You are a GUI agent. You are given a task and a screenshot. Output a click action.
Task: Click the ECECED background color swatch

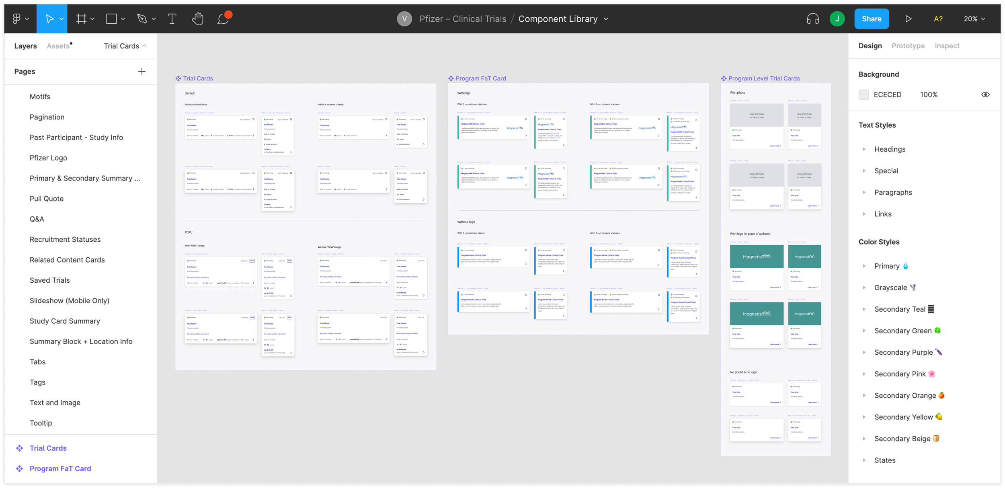click(x=863, y=95)
